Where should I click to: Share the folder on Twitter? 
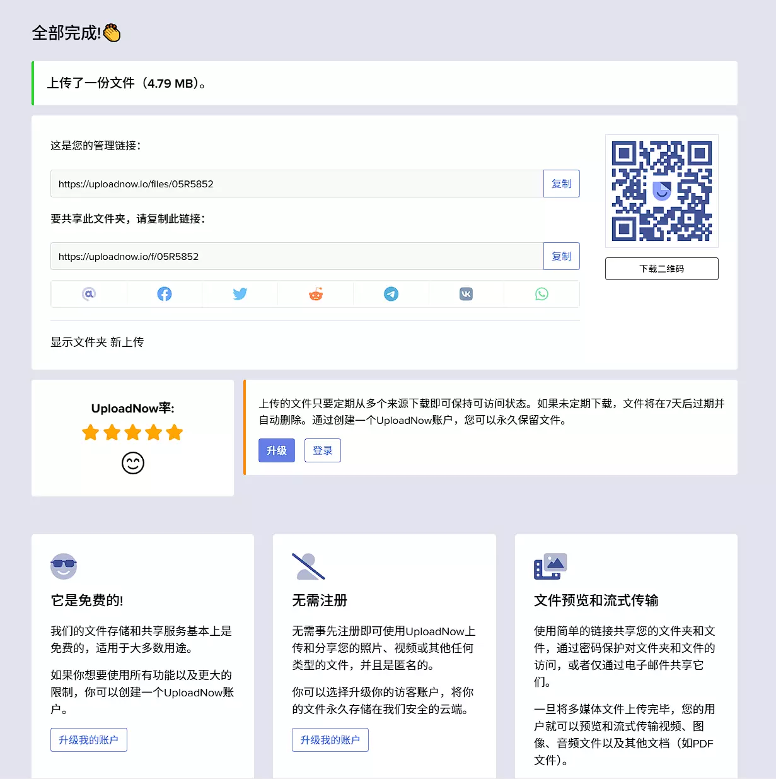[x=240, y=294]
